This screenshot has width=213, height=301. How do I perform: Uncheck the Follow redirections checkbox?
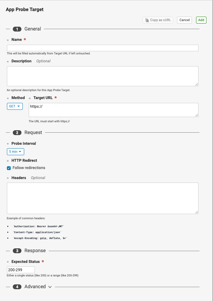point(9,168)
